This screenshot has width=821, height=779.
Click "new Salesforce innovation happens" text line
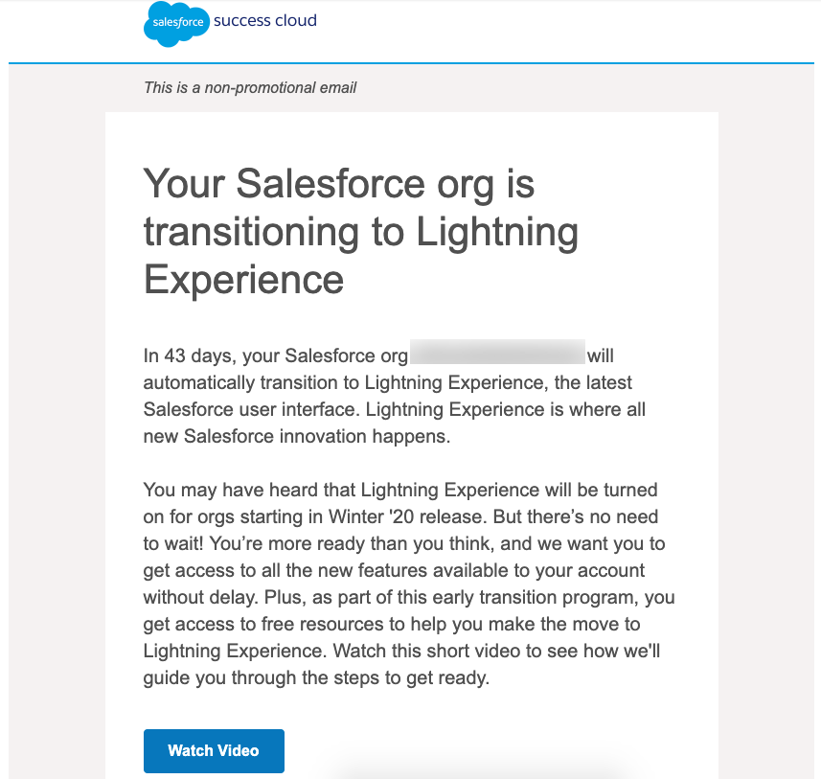tap(296, 437)
